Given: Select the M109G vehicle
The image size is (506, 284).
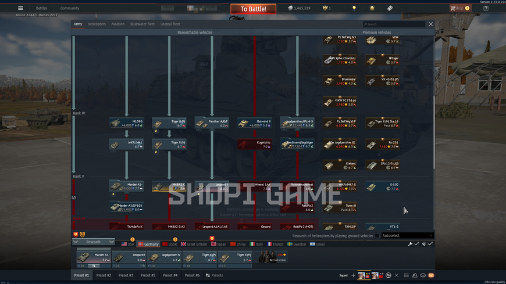Looking at the screenshot, I should pyautogui.click(x=127, y=123).
